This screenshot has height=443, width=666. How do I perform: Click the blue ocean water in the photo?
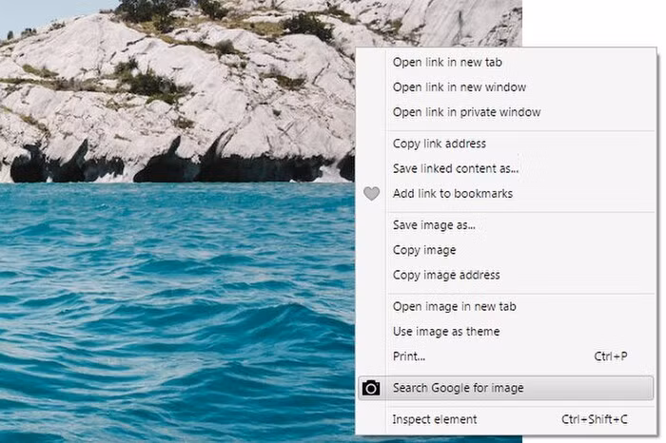[x=171, y=304]
